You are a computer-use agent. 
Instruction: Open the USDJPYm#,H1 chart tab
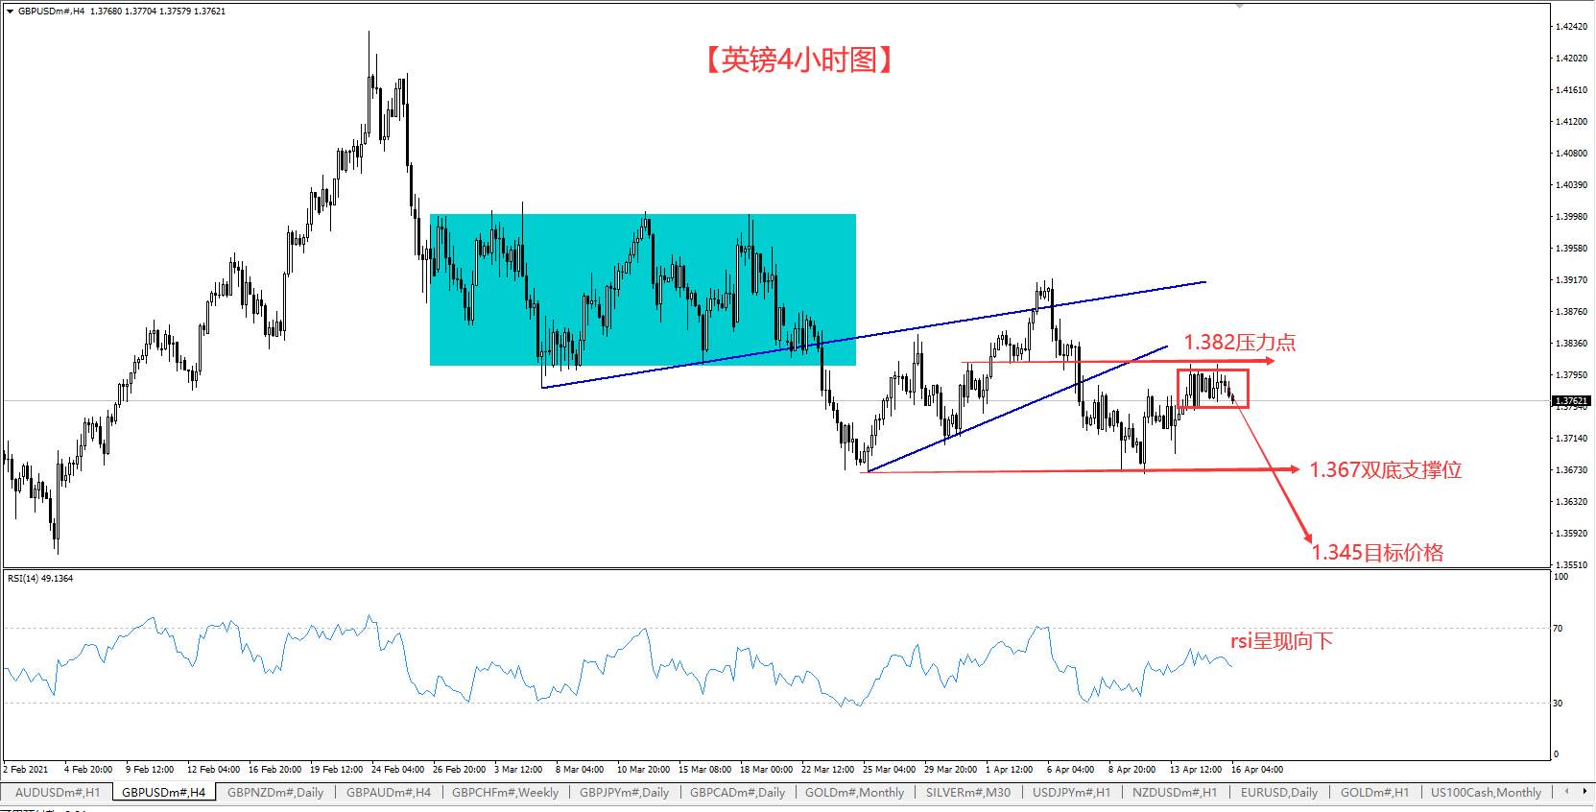click(1071, 793)
